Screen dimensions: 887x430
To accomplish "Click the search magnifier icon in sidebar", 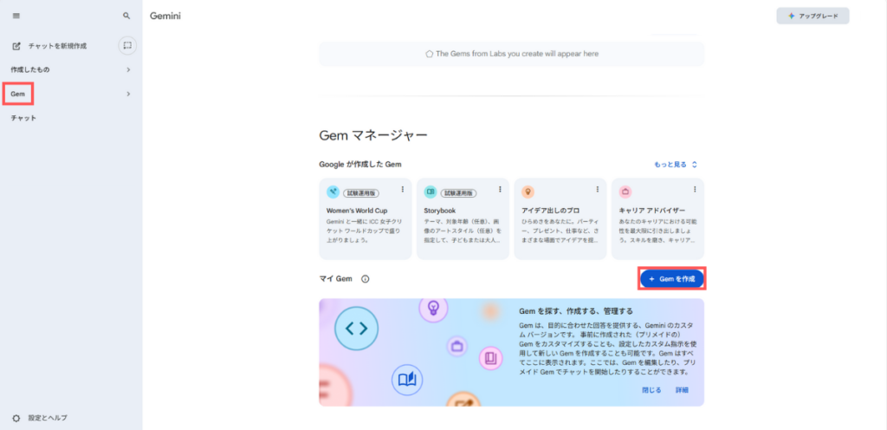I will pos(126,16).
